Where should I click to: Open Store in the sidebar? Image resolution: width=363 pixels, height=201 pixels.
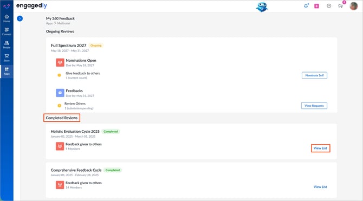(7, 58)
